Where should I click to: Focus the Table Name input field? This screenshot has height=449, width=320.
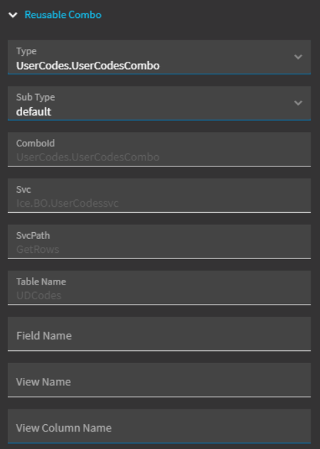pos(159,287)
